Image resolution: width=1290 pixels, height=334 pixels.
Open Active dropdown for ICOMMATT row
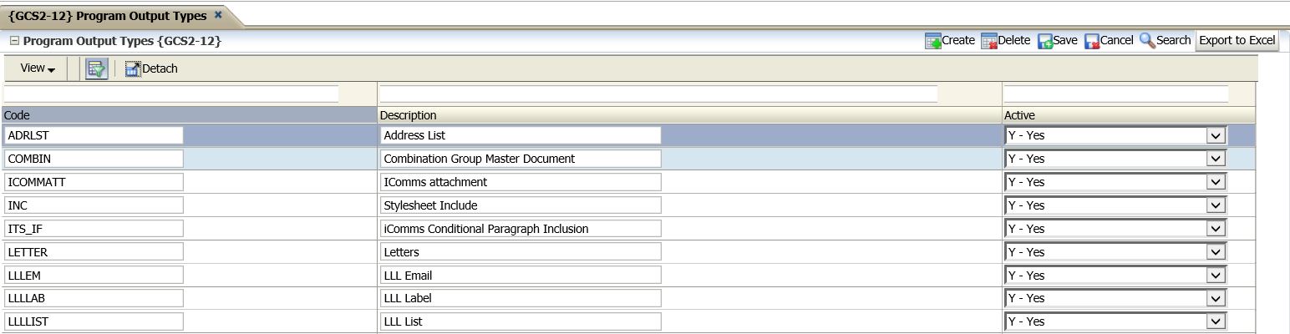[x=1216, y=182]
